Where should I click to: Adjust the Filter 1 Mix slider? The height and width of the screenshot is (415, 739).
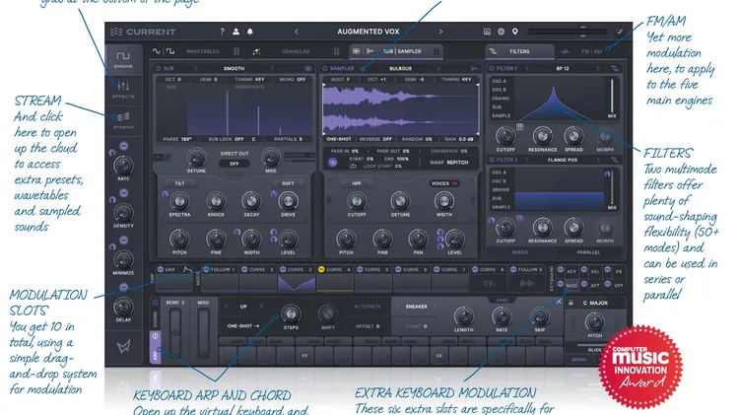tap(612, 97)
